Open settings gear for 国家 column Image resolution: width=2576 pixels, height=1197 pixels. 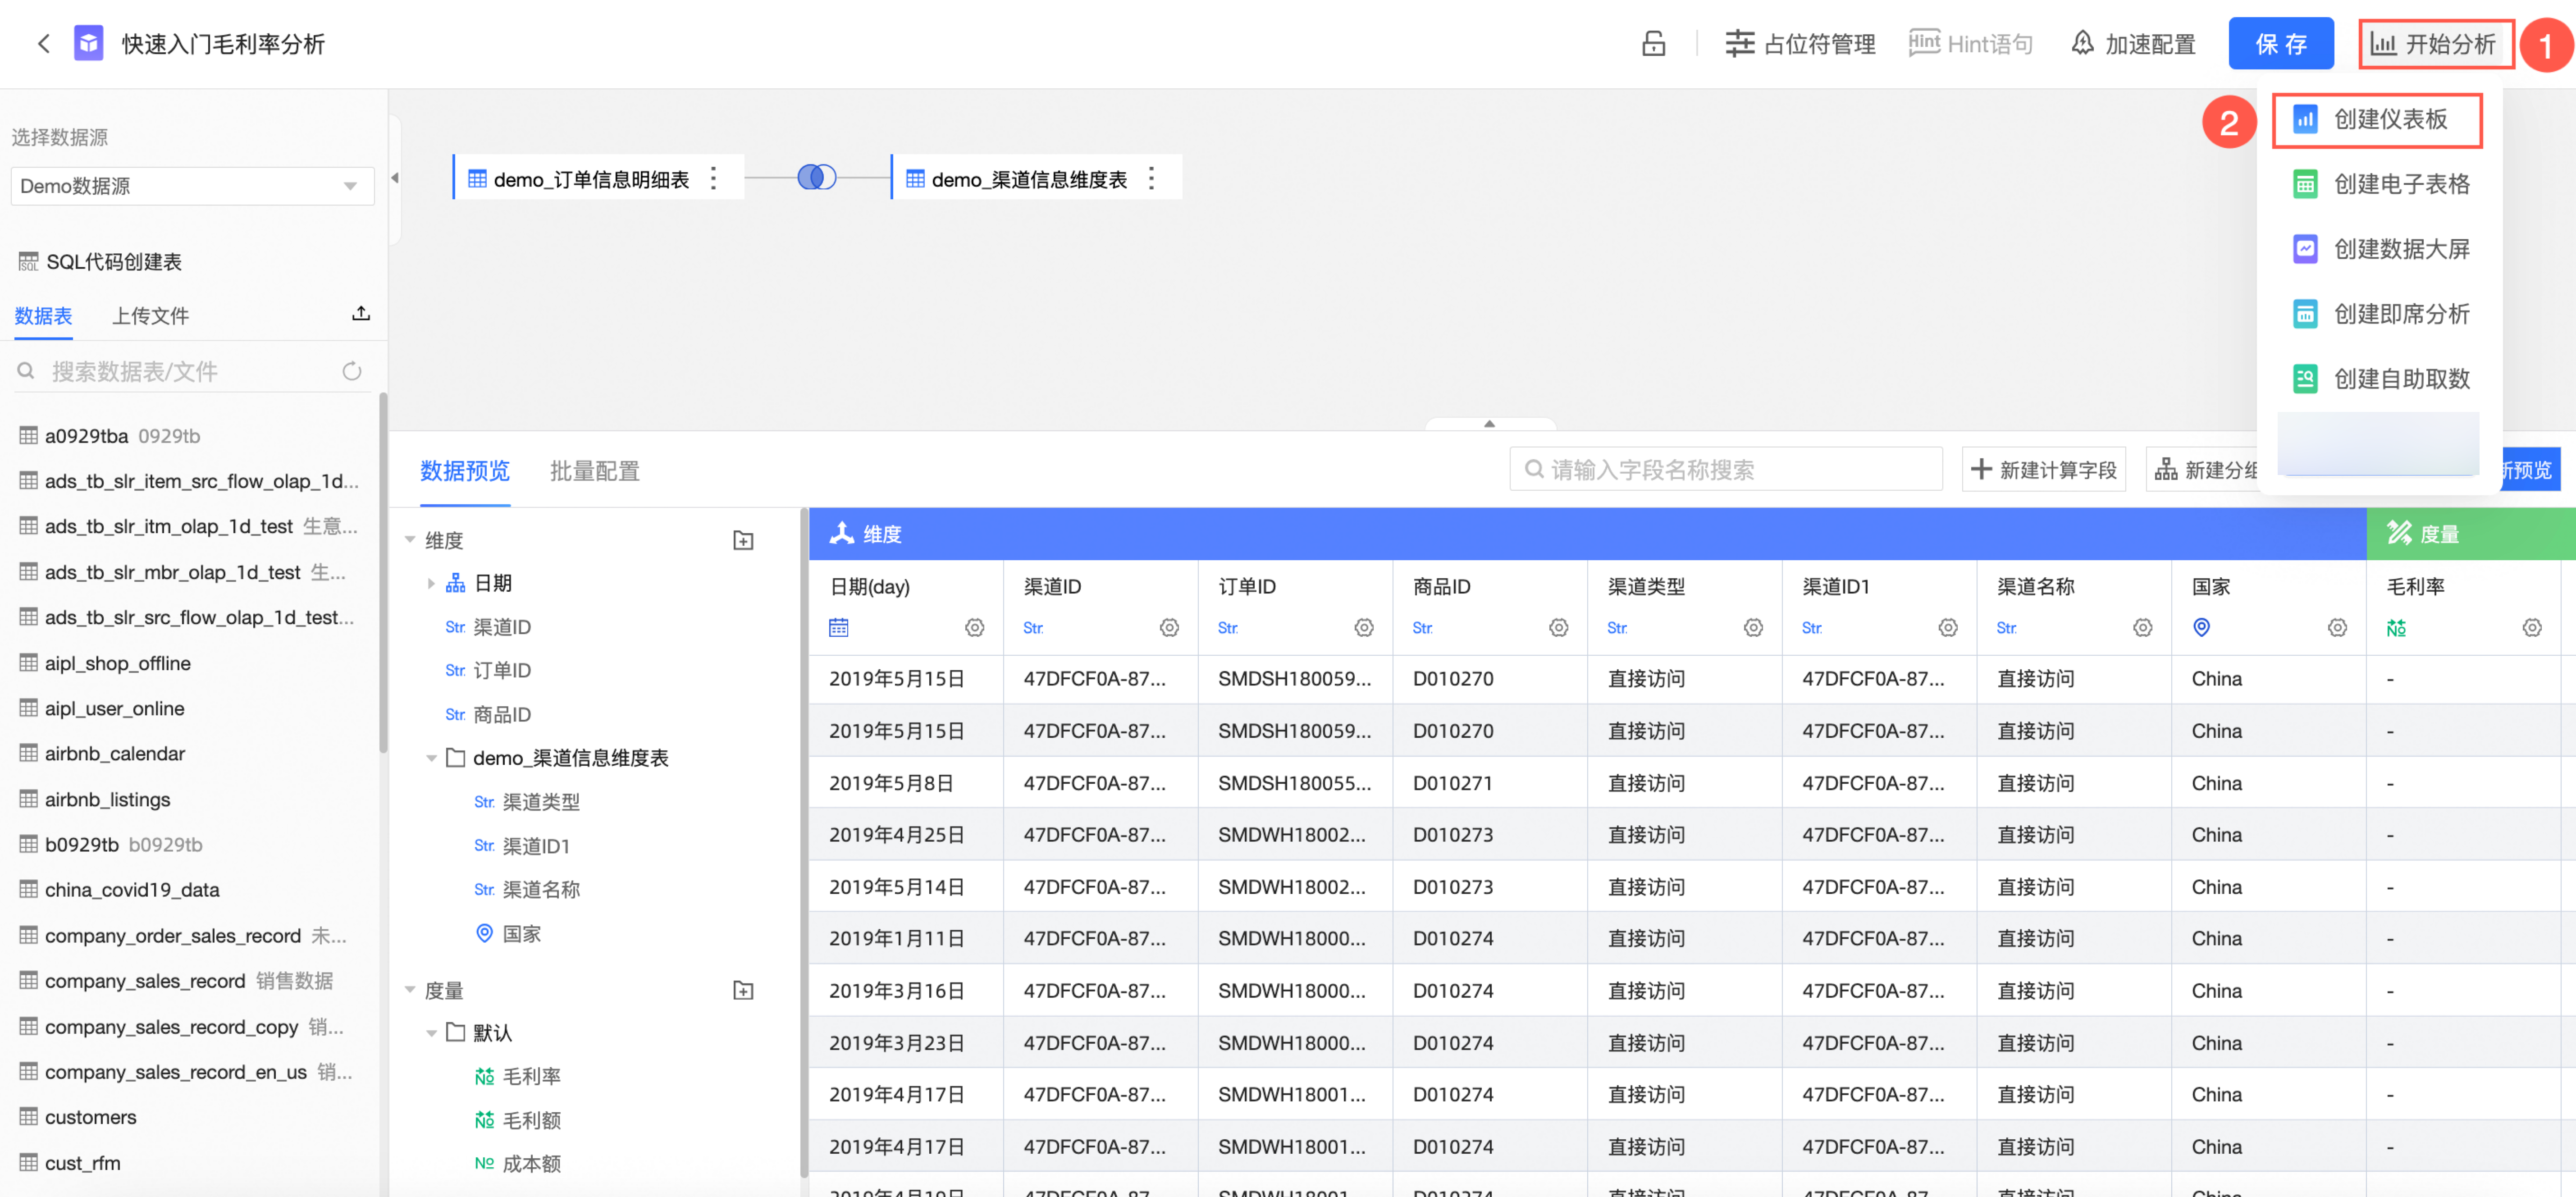[2337, 628]
